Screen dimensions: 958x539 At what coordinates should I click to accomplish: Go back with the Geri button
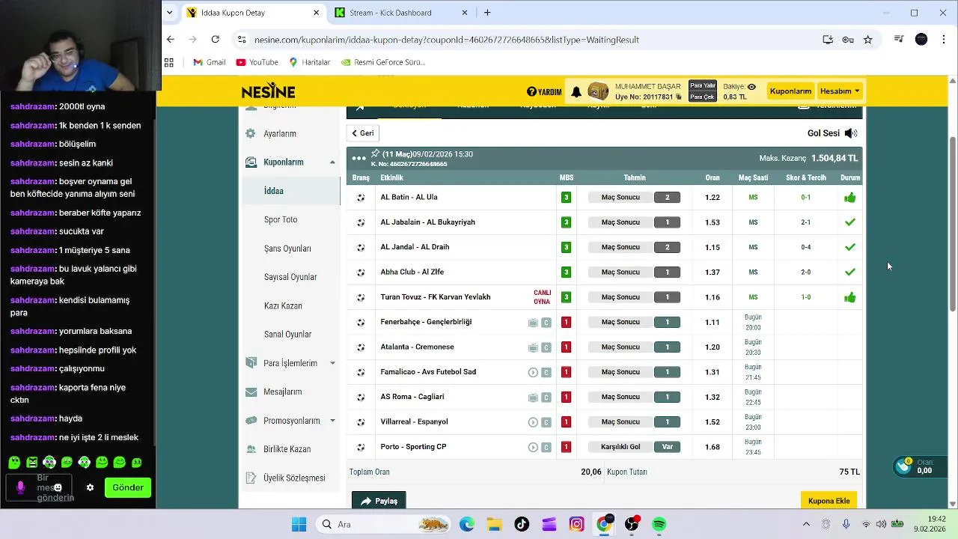[363, 133]
